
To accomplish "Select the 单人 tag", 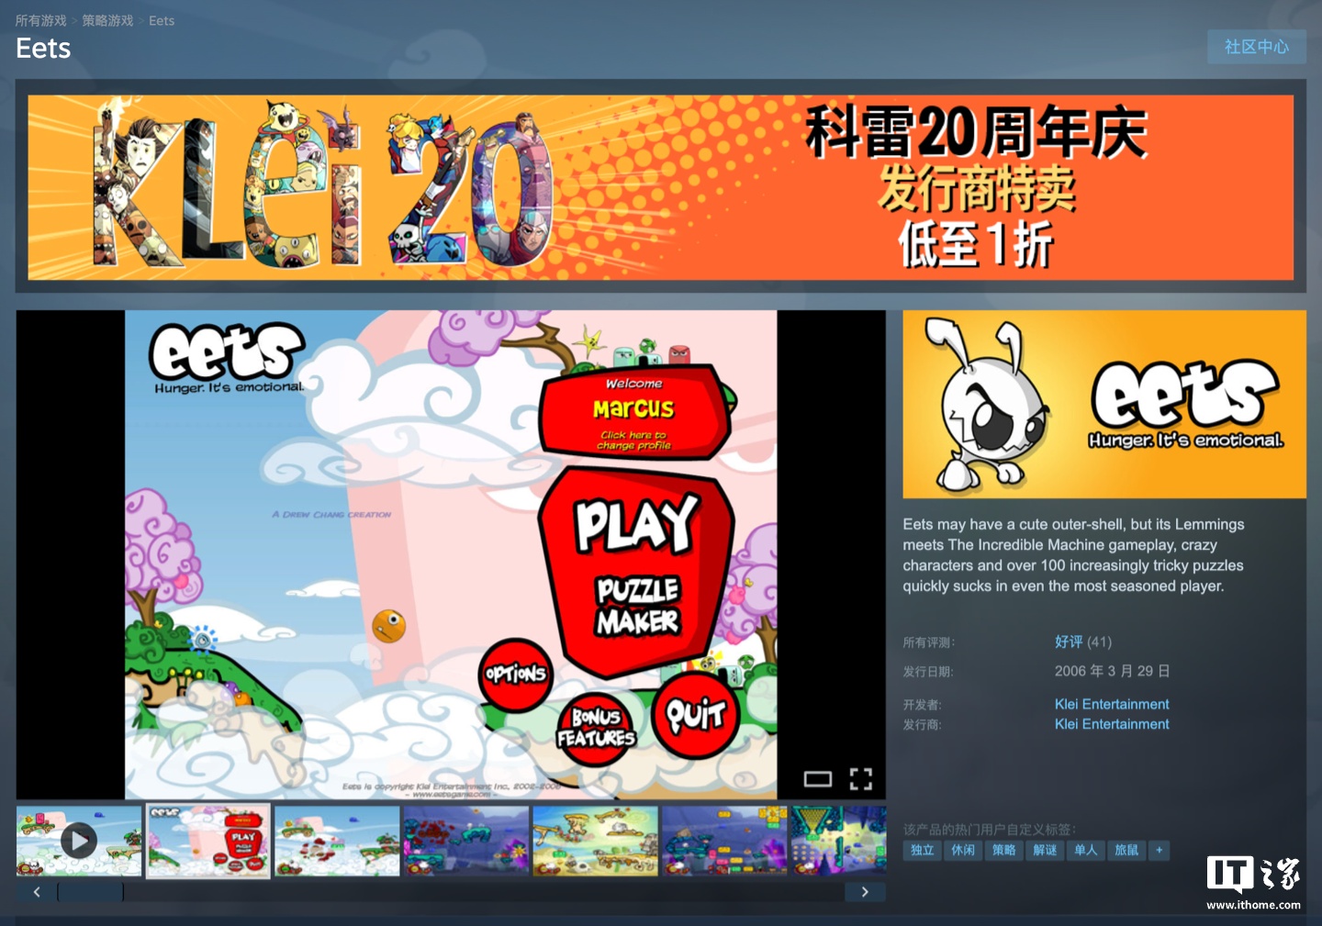I will (1086, 851).
